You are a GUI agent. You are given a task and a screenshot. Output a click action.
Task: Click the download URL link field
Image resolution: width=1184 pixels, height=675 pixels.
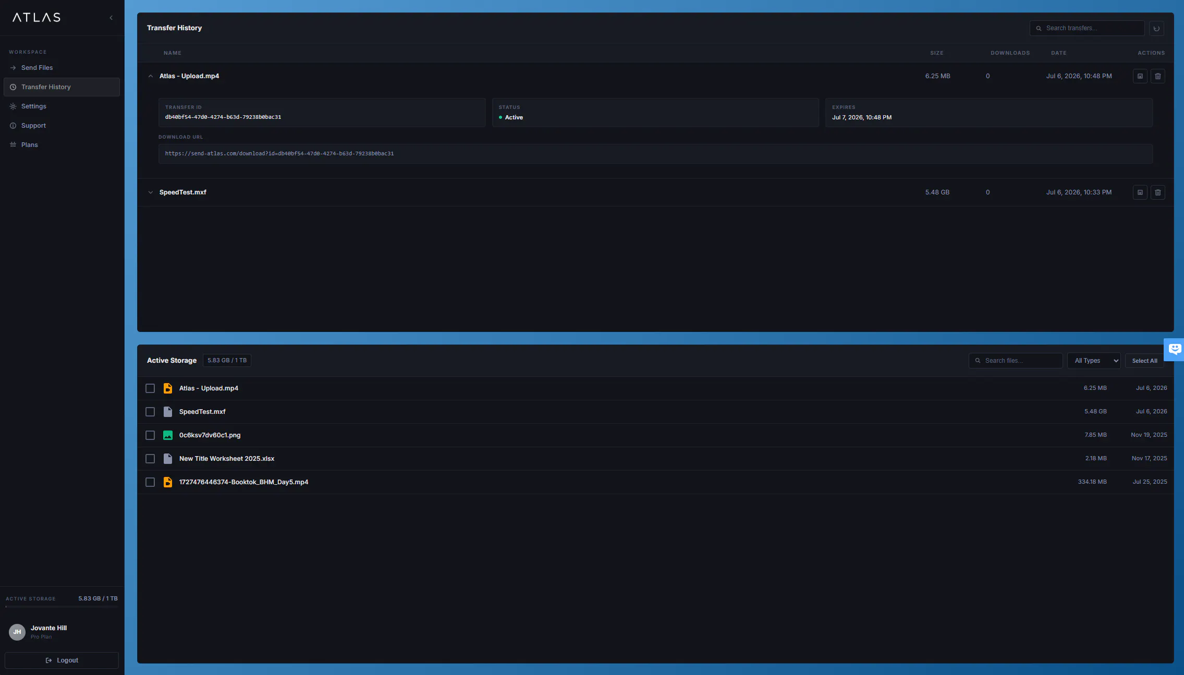coord(655,154)
